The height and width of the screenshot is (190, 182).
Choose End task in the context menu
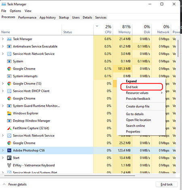(x=142, y=87)
